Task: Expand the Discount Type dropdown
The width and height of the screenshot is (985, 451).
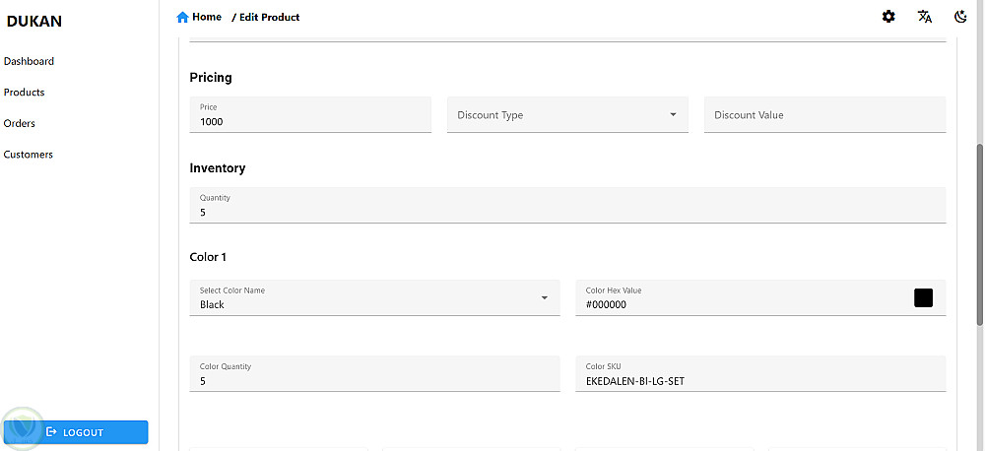Action: (x=673, y=115)
